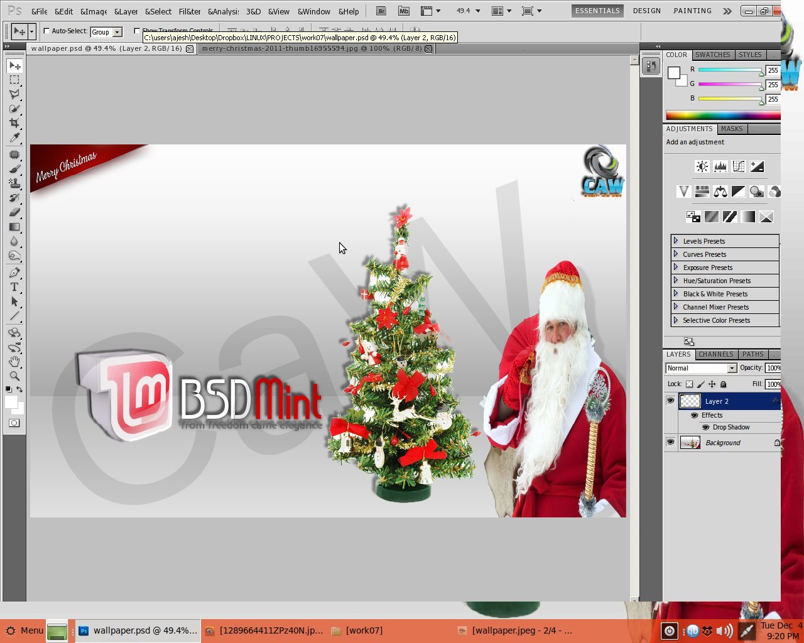Switch to the Swatches tab
804x643 pixels.
712,55
